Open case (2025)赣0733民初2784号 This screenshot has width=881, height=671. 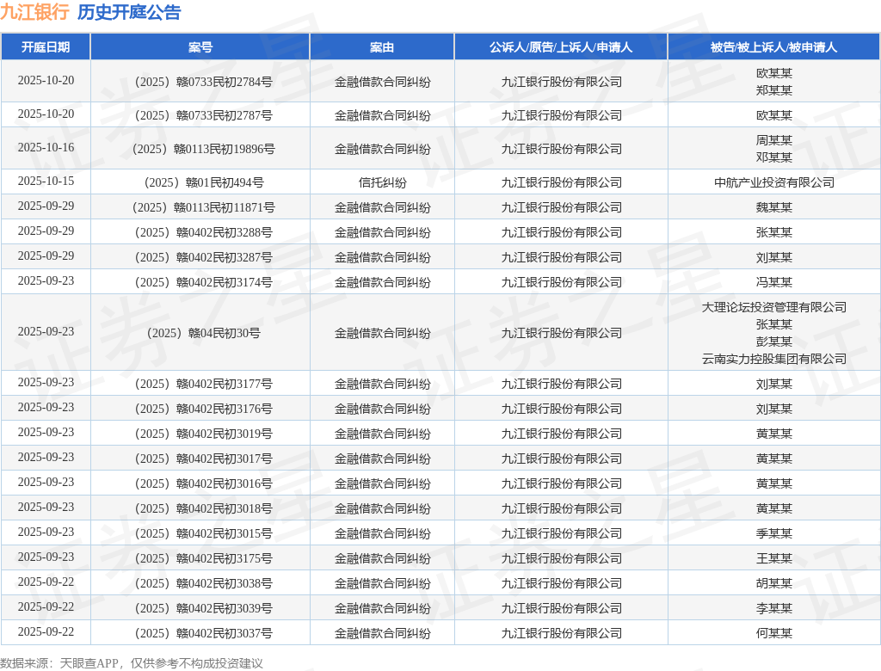pyautogui.click(x=200, y=82)
